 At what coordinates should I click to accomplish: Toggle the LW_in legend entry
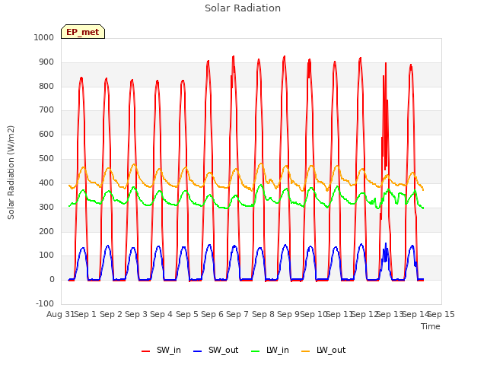click(270, 350)
